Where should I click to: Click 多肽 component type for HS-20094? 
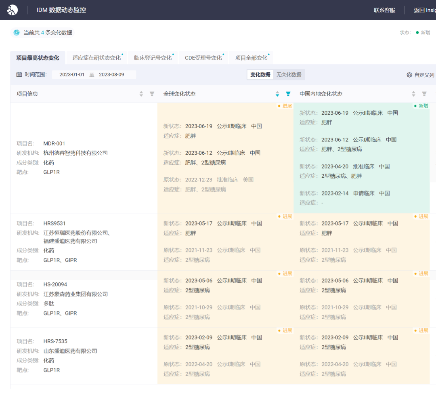coord(49,303)
